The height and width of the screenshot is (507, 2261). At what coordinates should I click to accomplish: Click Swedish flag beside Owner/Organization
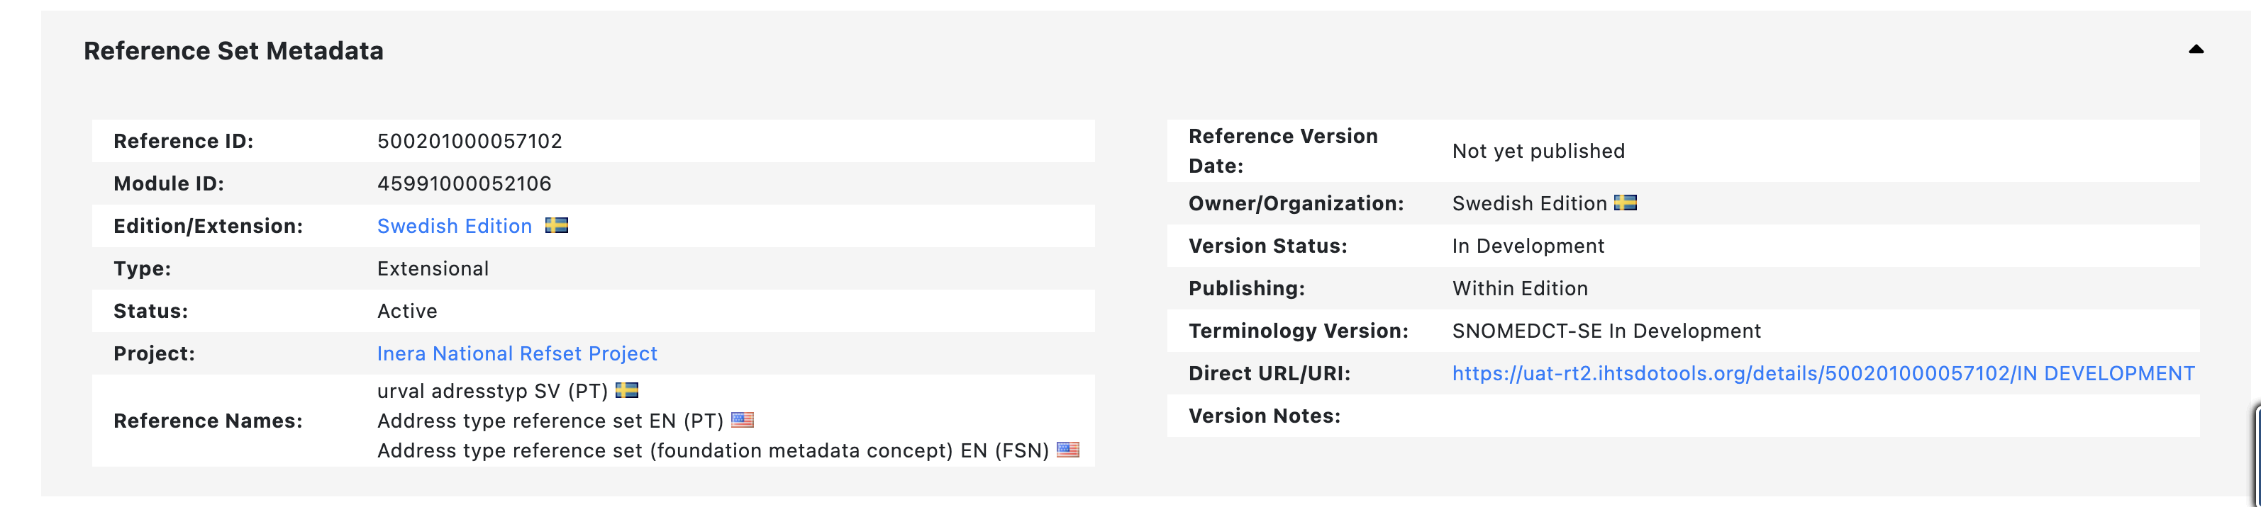[x=1626, y=203]
